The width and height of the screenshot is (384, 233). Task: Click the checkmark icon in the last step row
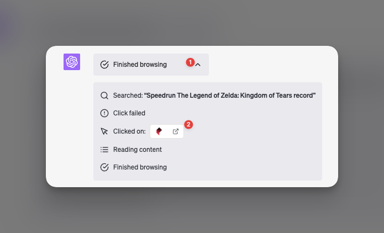(104, 167)
